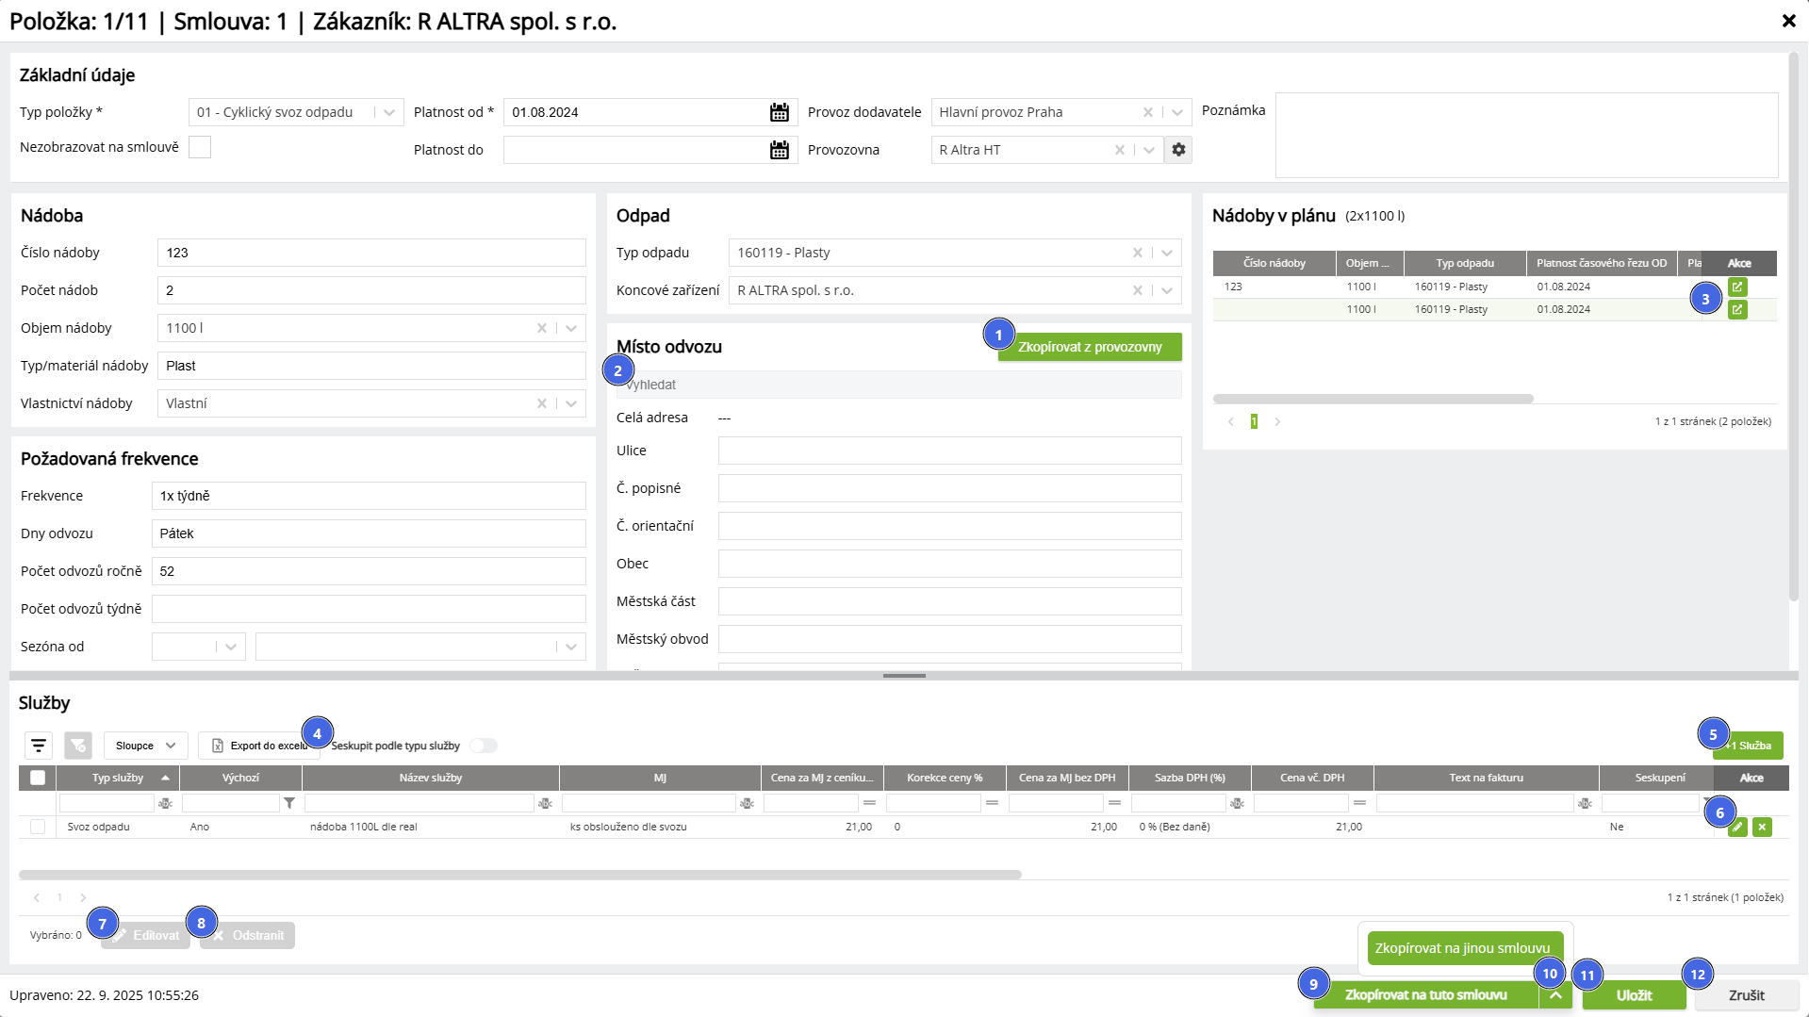
Task: Sort plan table by Typ odpadu header
Action: pyautogui.click(x=1465, y=263)
